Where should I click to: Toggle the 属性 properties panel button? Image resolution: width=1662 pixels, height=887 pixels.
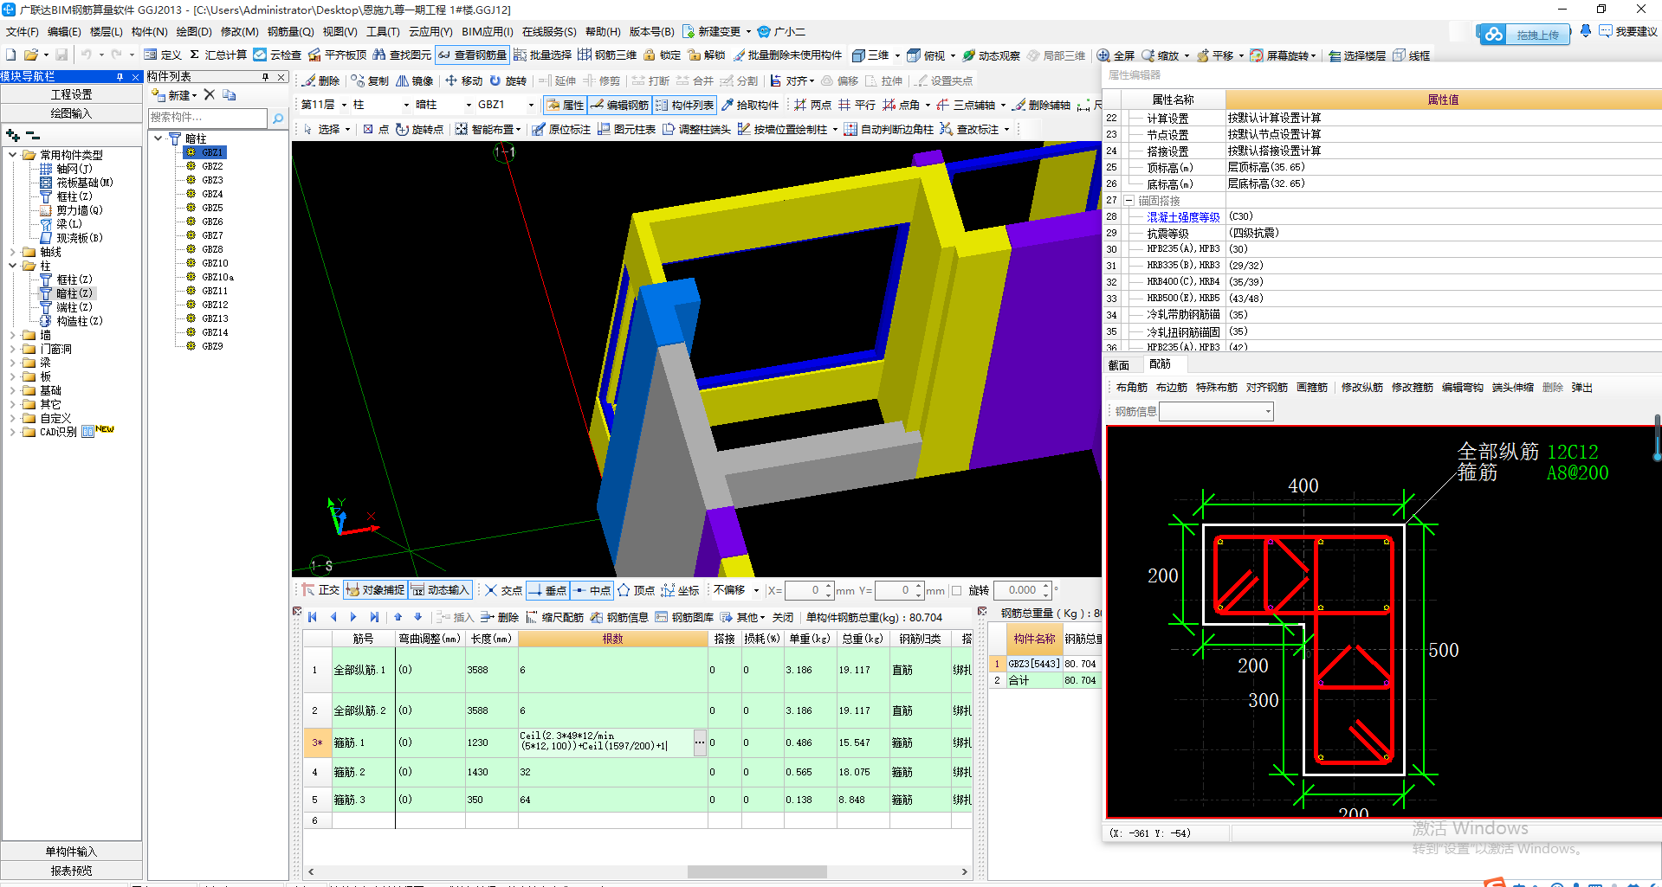[565, 105]
